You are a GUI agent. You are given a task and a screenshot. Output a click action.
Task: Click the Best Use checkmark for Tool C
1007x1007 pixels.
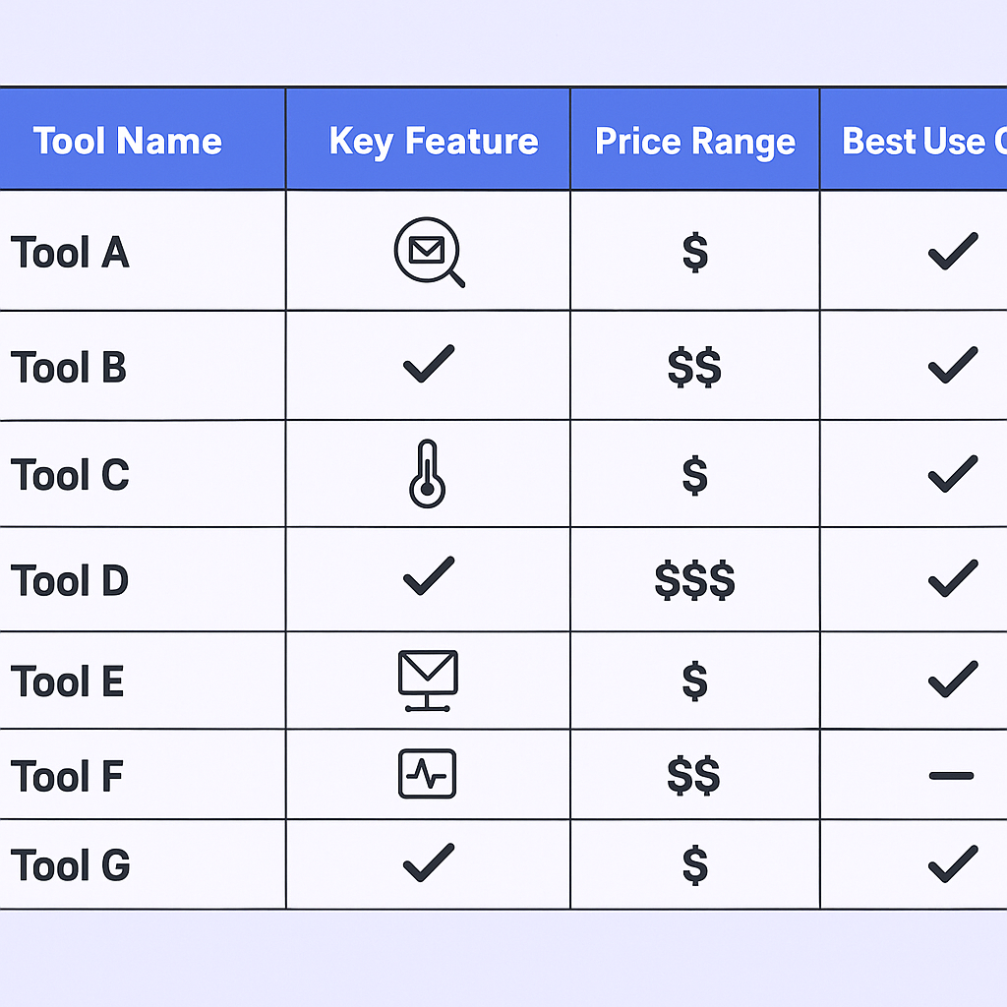tap(953, 474)
